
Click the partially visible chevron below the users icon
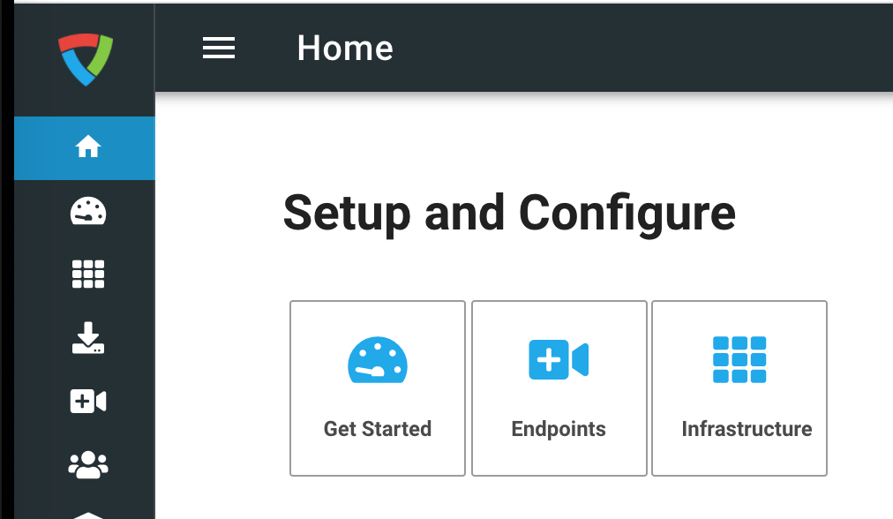pyautogui.click(x=87, y=515)
